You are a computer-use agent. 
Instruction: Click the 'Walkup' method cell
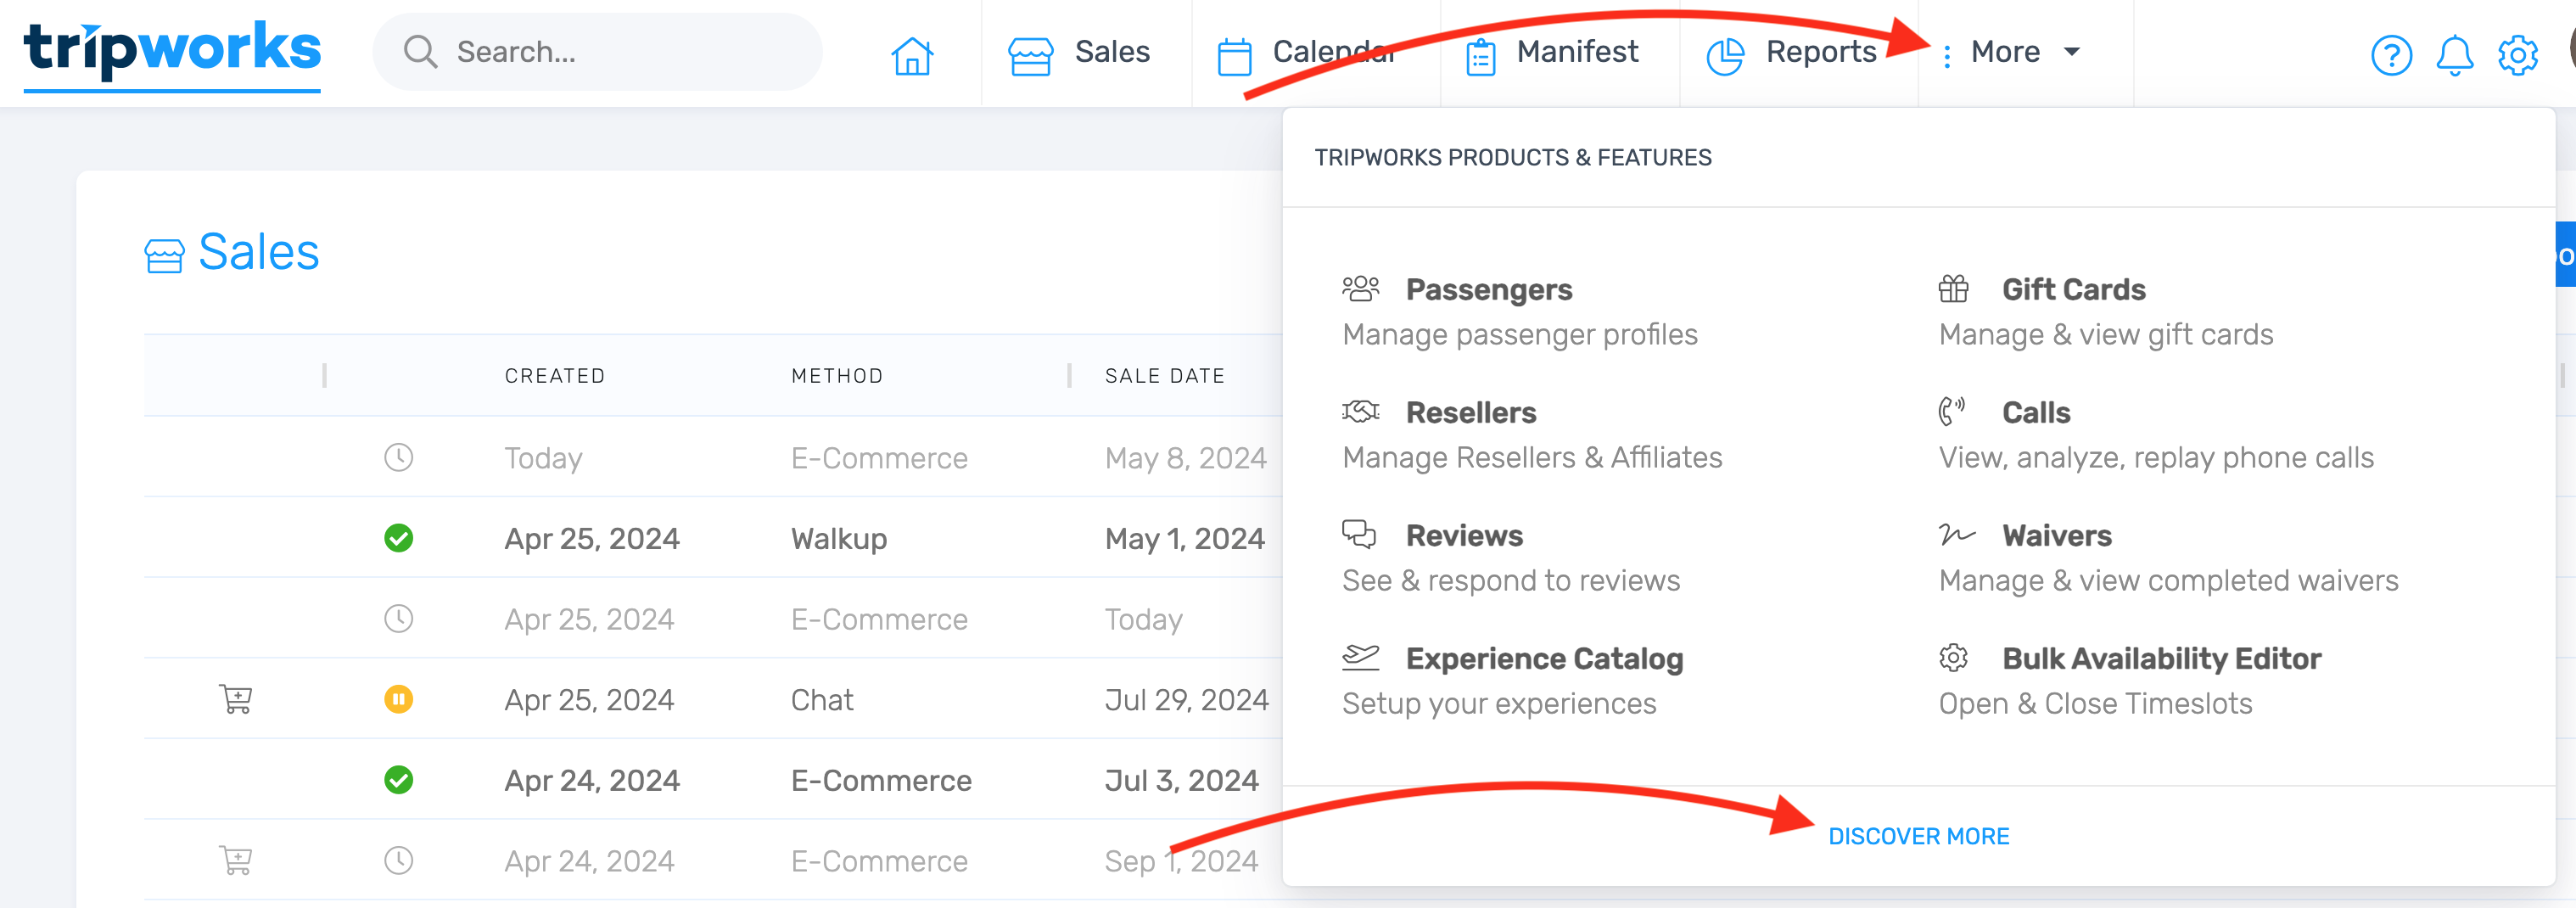(838, 539)
